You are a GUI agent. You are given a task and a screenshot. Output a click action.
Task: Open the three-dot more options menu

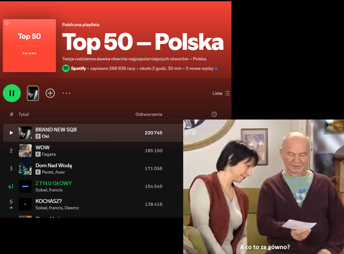(x=66, y=93)
